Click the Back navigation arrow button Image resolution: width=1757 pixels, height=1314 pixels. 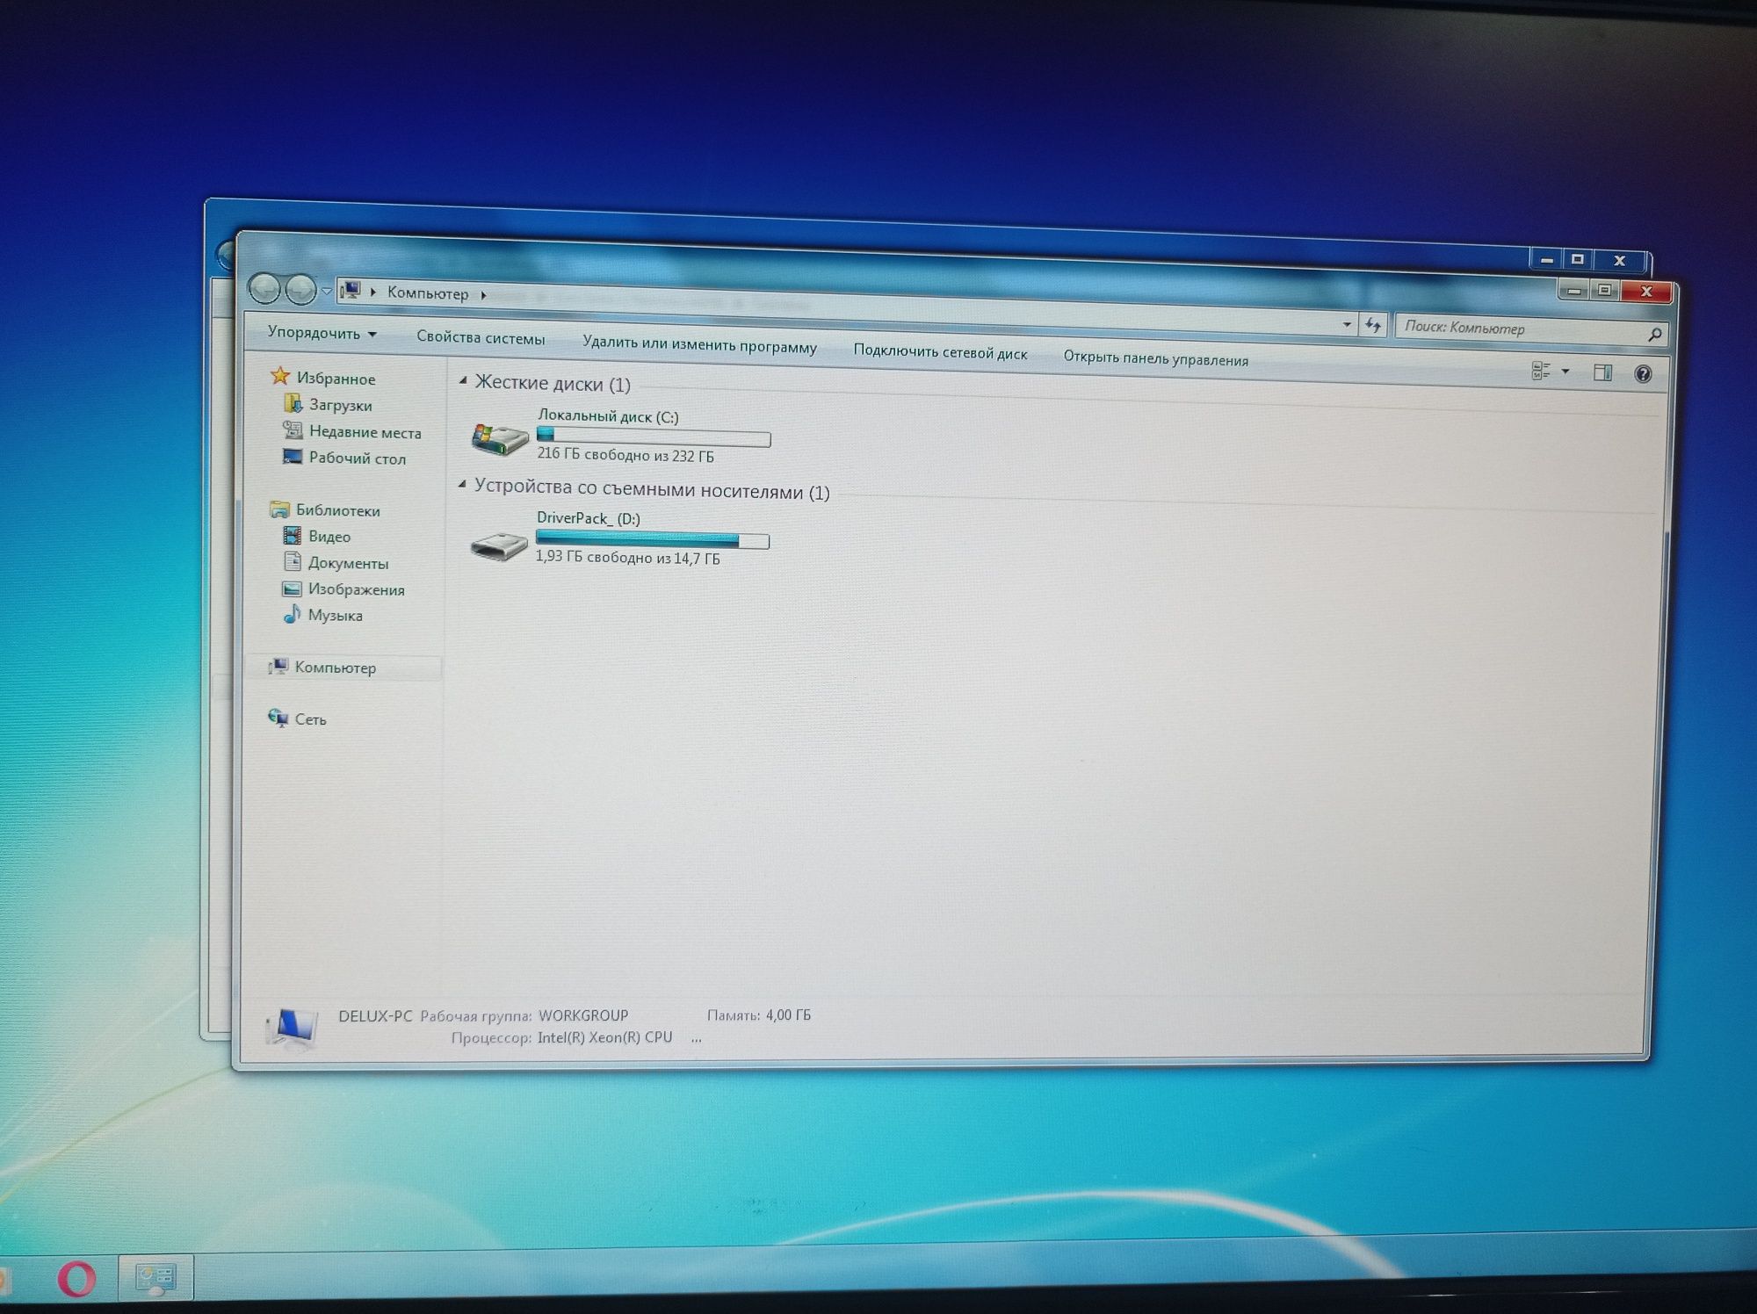point(264,287)
